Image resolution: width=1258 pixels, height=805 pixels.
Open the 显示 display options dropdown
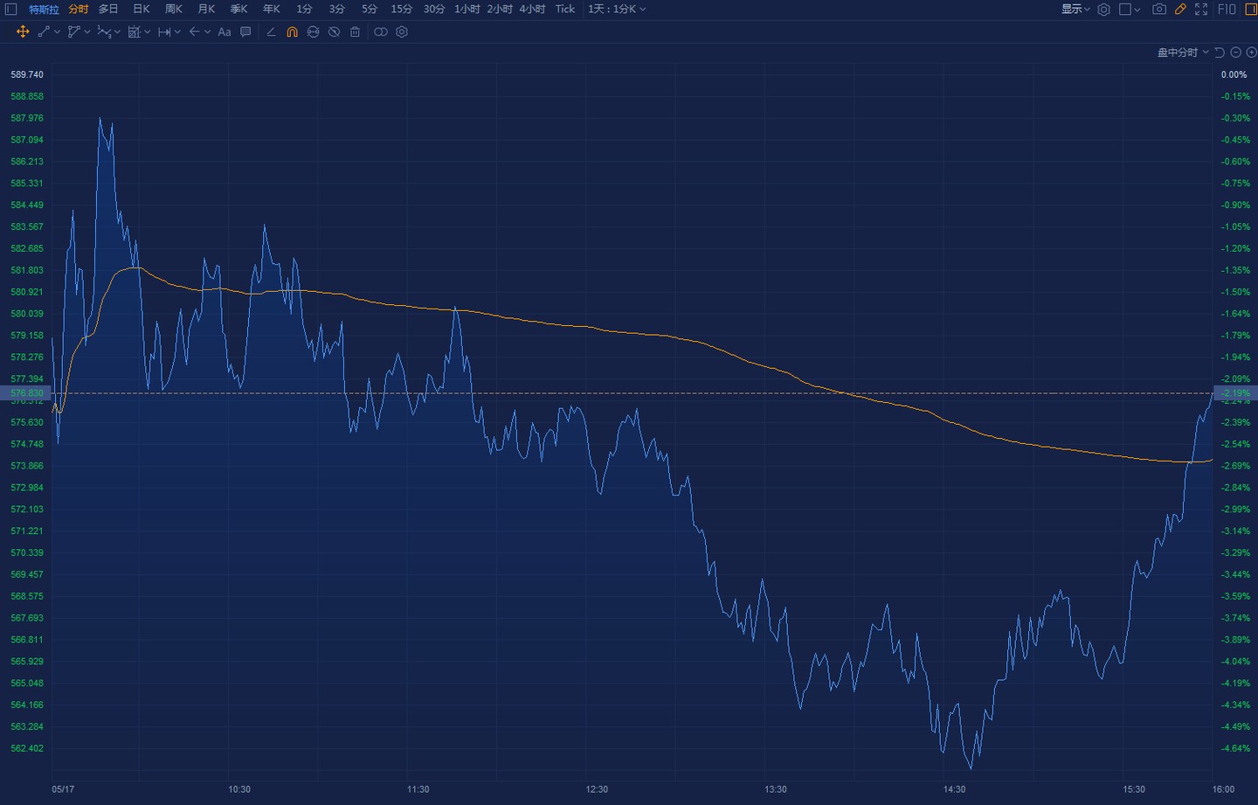[x=1075, y=10]
